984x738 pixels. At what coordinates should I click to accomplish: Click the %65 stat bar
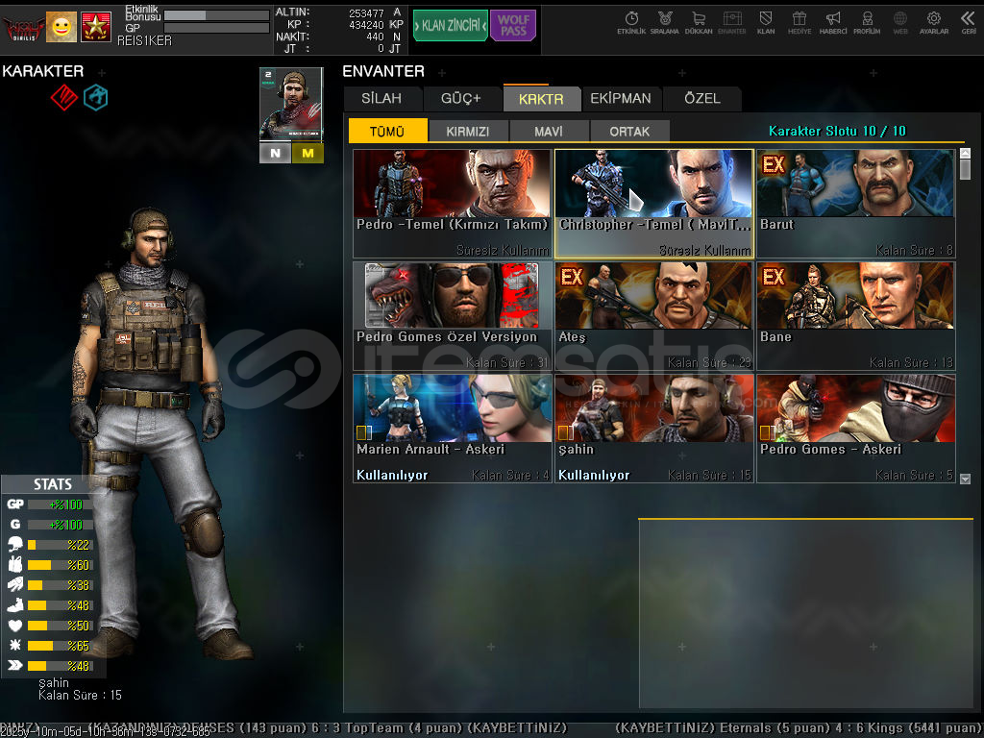[x=61, y=645]
